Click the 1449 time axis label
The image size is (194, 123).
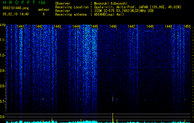(x=168, y=26)
